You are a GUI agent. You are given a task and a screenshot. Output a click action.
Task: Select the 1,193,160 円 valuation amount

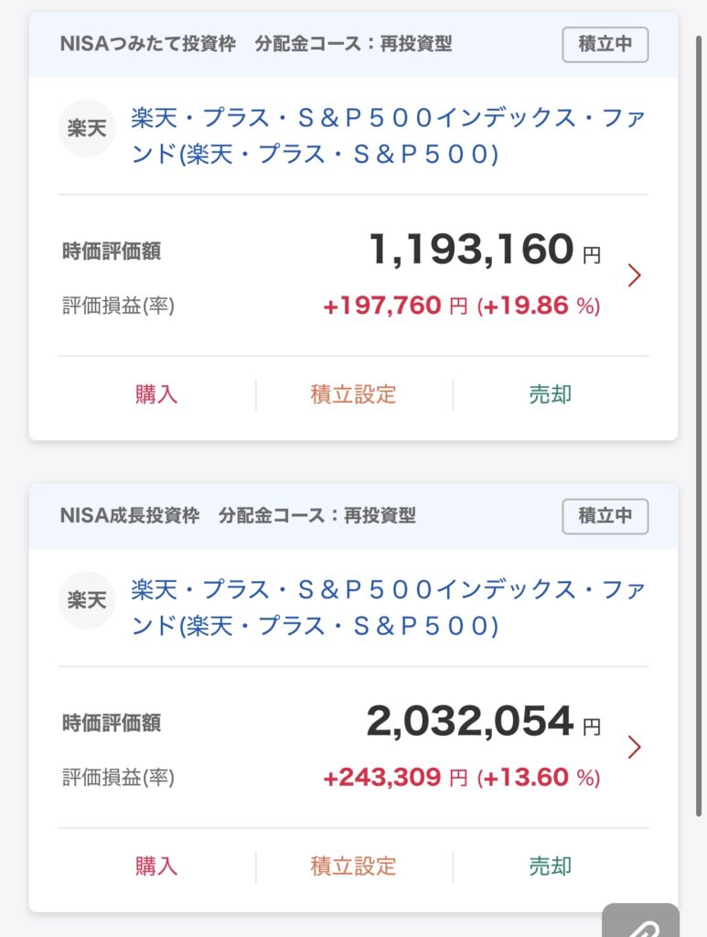point(484,250)
